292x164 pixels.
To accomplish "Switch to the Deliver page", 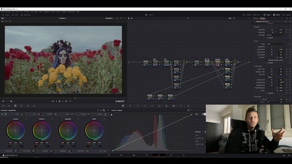I will coord(183,155).
